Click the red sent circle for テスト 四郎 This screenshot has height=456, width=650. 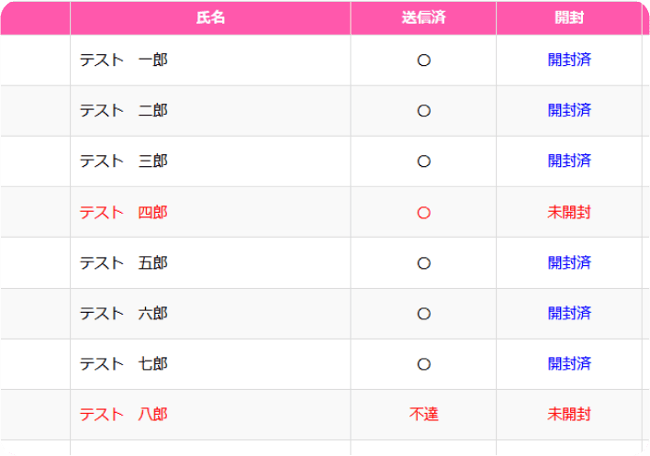coord(423,213)
